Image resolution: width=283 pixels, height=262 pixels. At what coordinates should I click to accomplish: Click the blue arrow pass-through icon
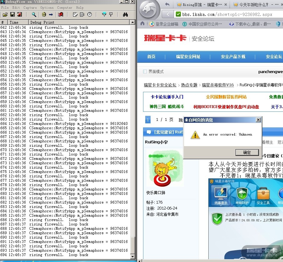point(51,14)
